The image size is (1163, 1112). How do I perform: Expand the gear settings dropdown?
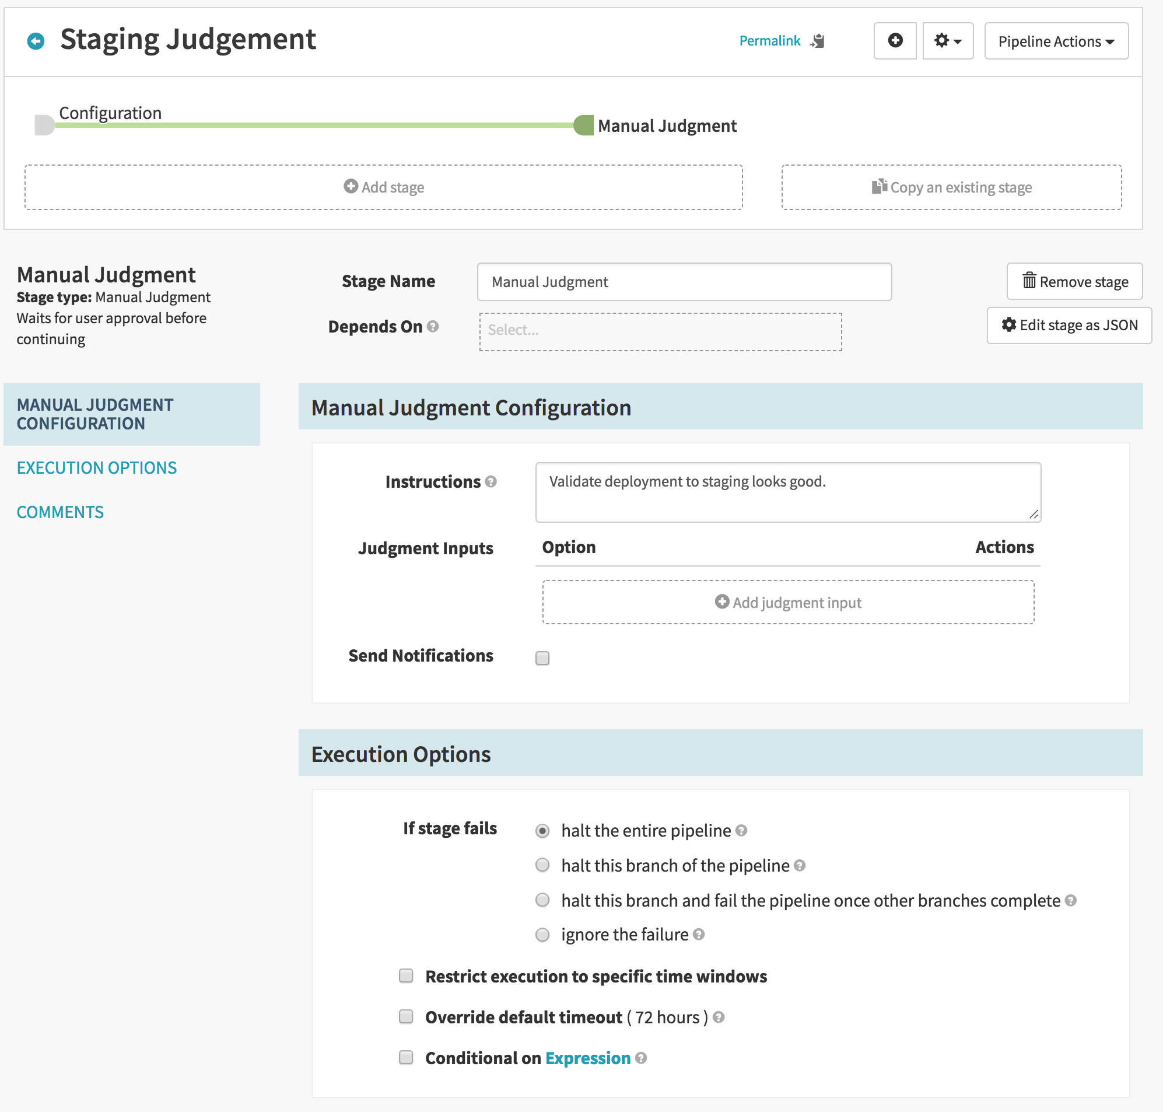click(947, 41)
